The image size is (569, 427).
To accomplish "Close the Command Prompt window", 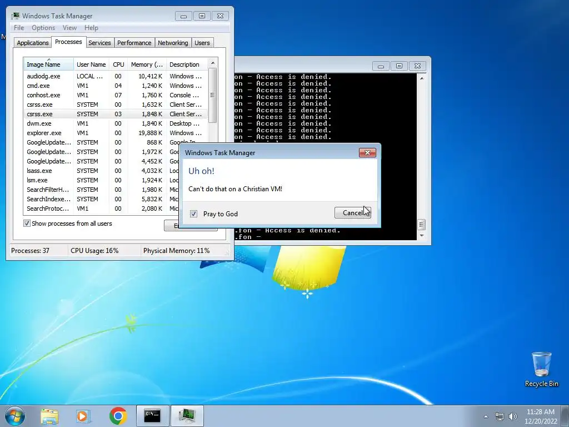I will point(418,66).
